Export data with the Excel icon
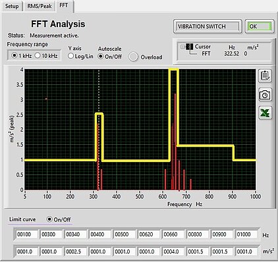278x262 pixels. (x=265, y=113)
